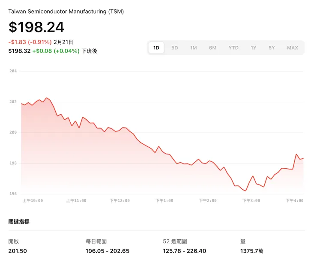
Task: Click the red -$1.83 (-0.91%) change
Action: (x=30, y=42)
